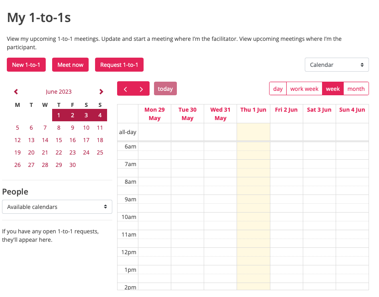Switch to month view
Viewport: 379px width, 297px height.
click(x=356, y=89)
